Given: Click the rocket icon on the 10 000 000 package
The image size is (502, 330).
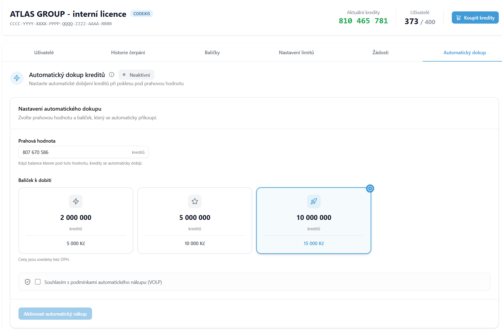Looking at the screenshot, I should tap(314, 201).
